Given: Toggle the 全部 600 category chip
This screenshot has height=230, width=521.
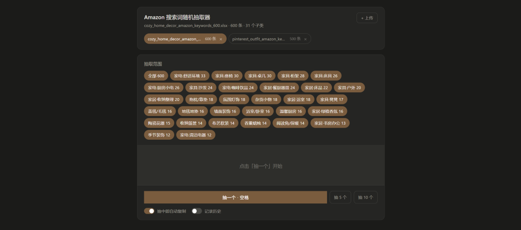Looking at the screenshot, I should click(156, 76).
